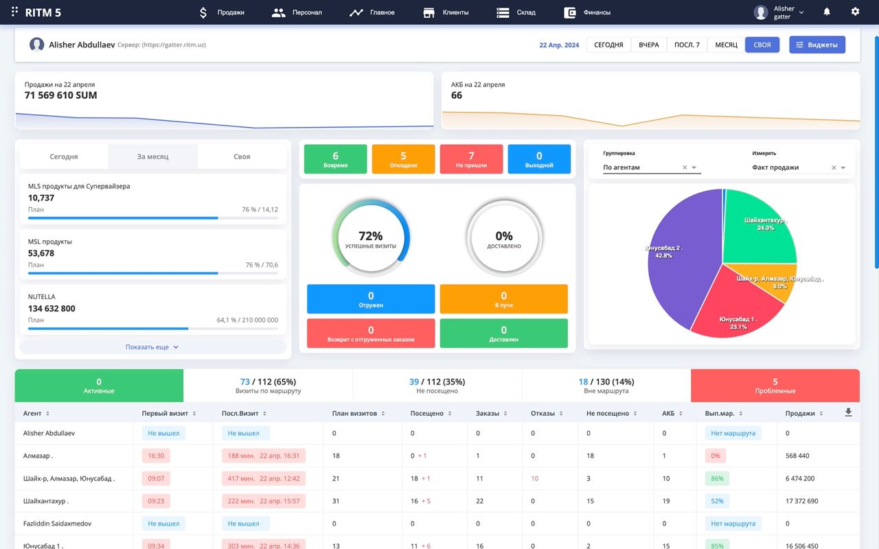Open the wallet Финансы icon
The height and width of the screenshot is (549, 879).
(x=569, y=12)
